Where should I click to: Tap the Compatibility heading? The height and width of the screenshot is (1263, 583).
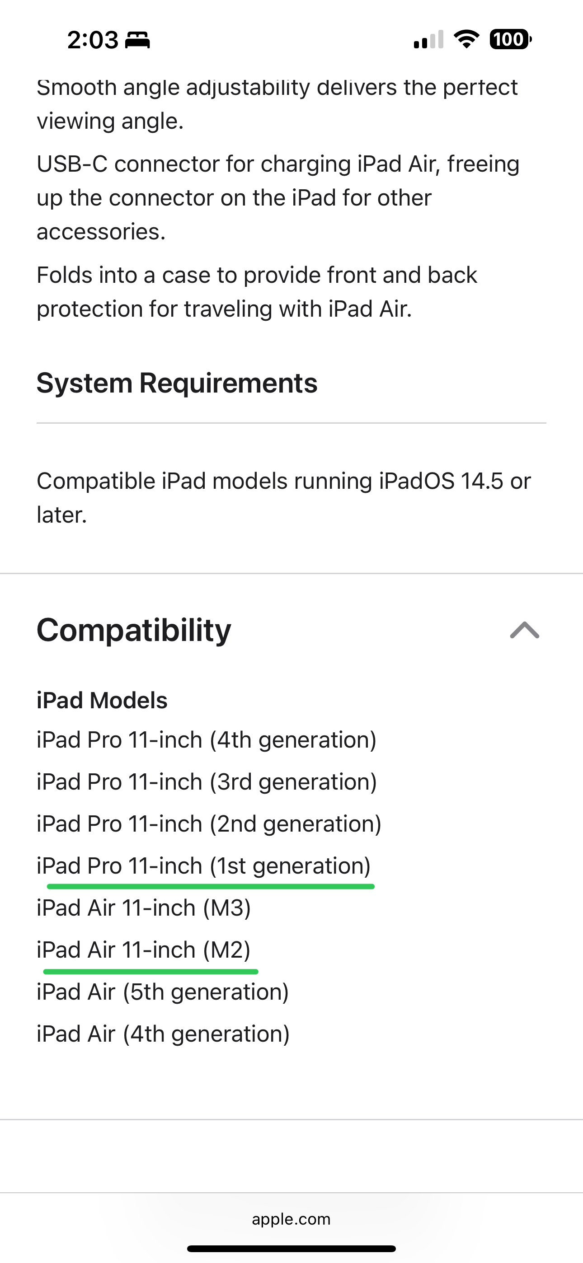133,630
